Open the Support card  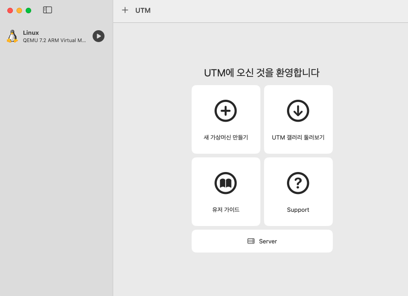tap(298, 191)
